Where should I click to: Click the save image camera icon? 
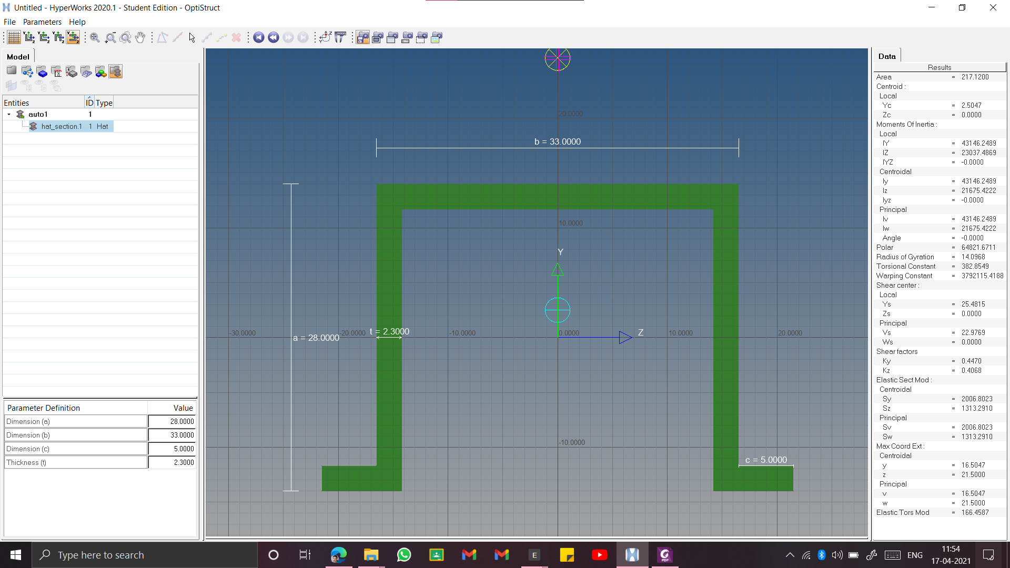(x=363, y=37)
